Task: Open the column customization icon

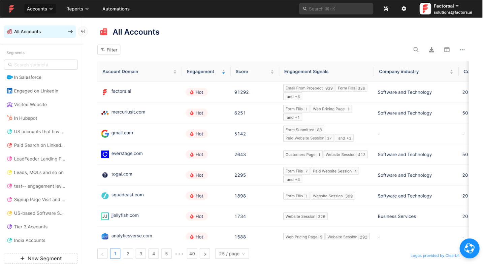Action: [x=447, y=49]
